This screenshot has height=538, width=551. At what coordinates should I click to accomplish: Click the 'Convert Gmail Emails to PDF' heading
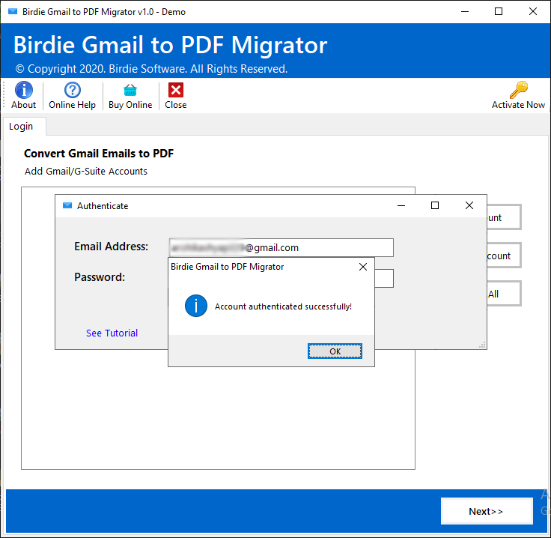point(99,154)
